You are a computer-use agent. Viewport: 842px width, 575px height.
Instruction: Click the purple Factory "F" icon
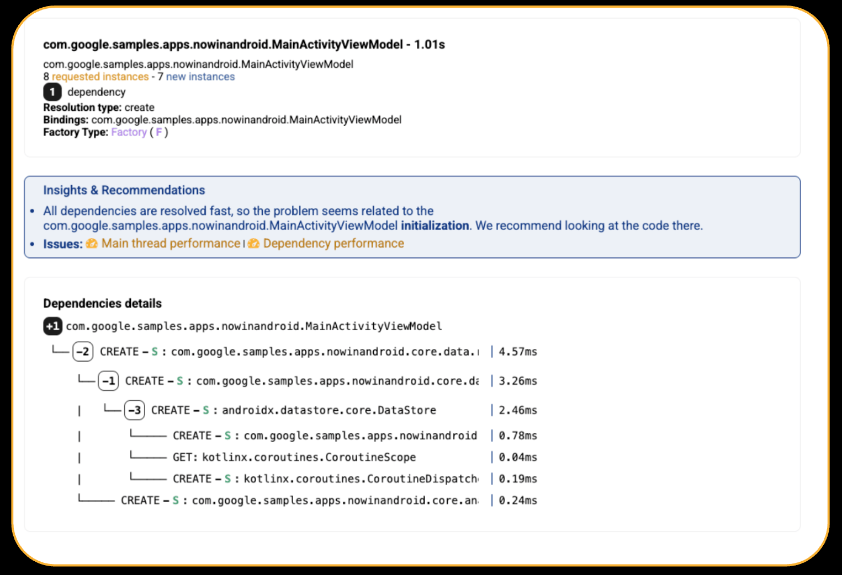click(x=159, y=132)
